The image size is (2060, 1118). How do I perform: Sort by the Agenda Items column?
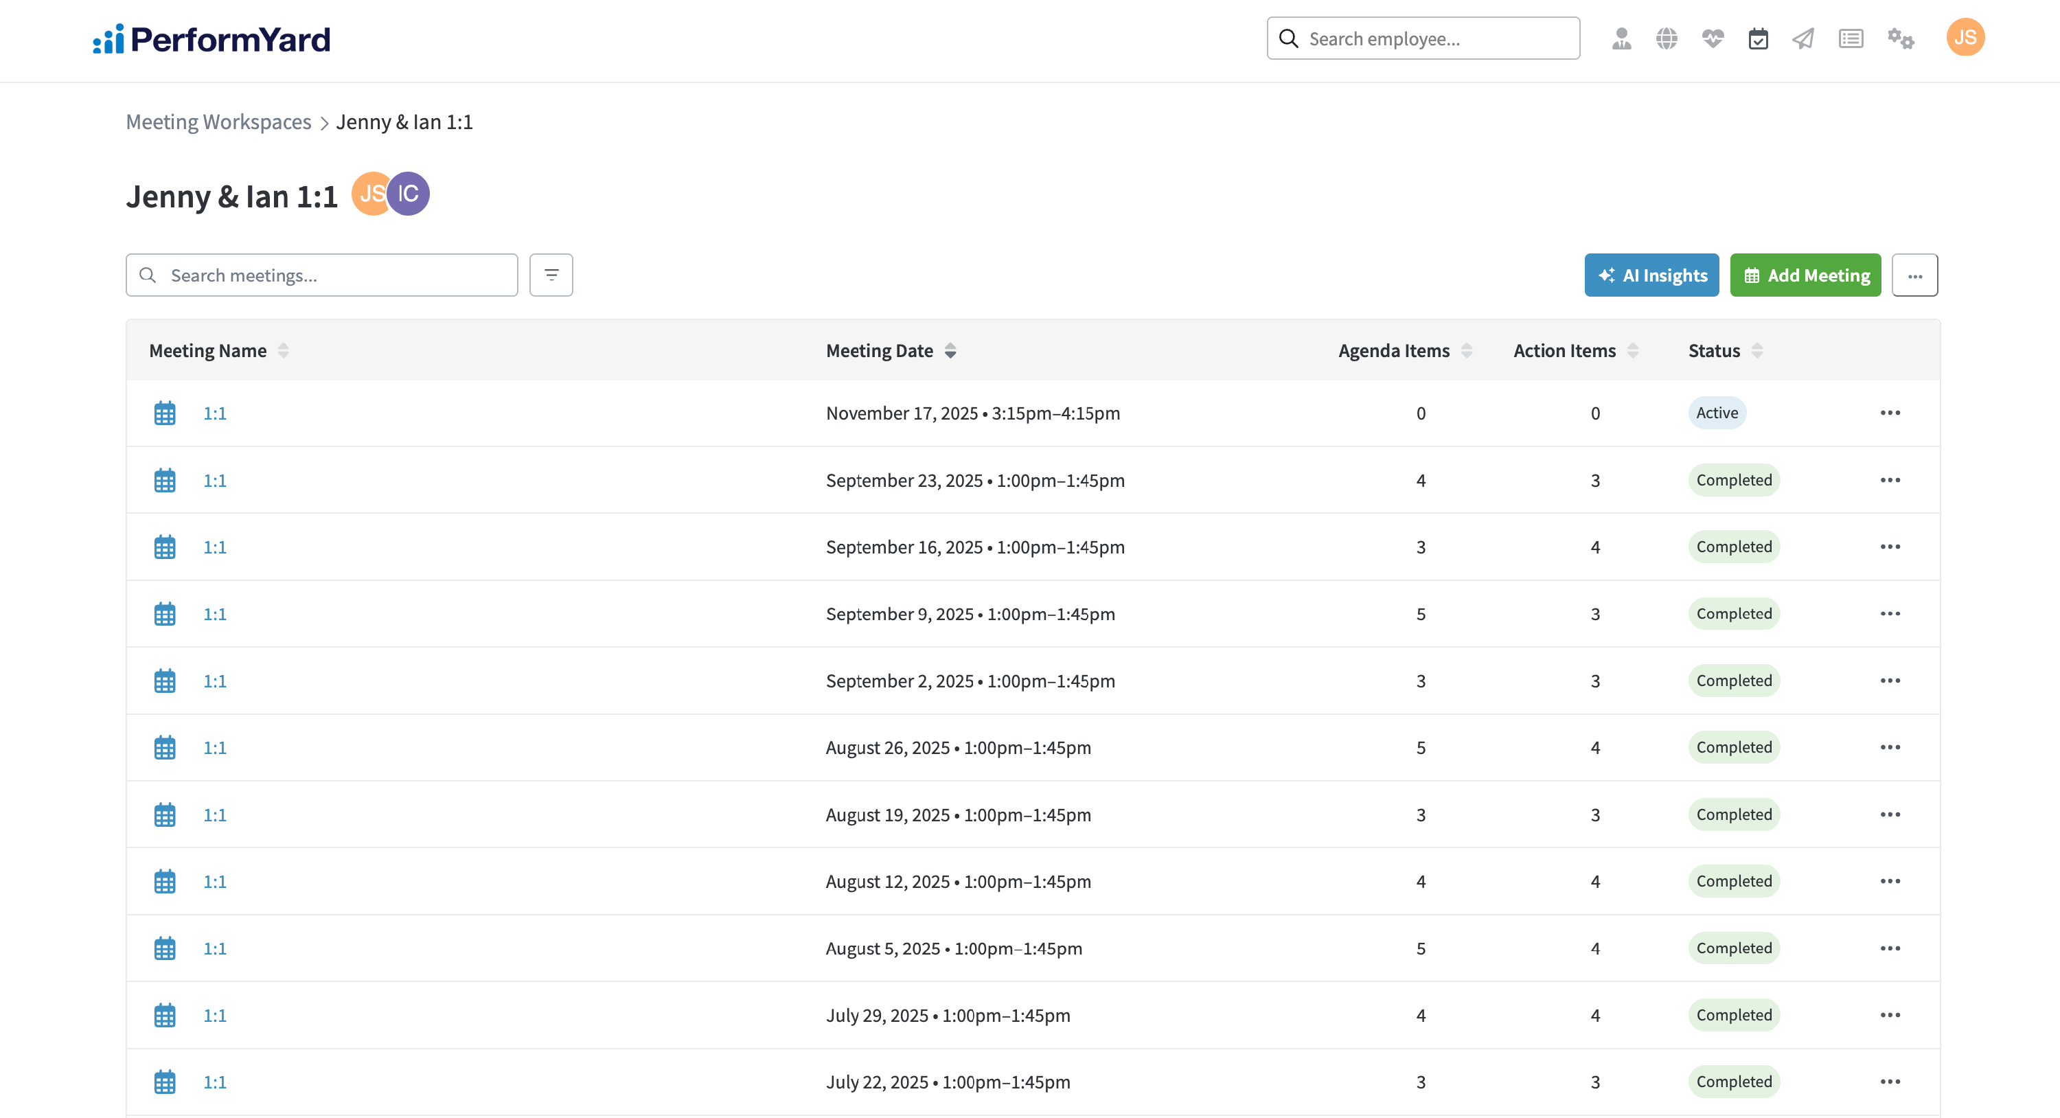pos(1467,351)
